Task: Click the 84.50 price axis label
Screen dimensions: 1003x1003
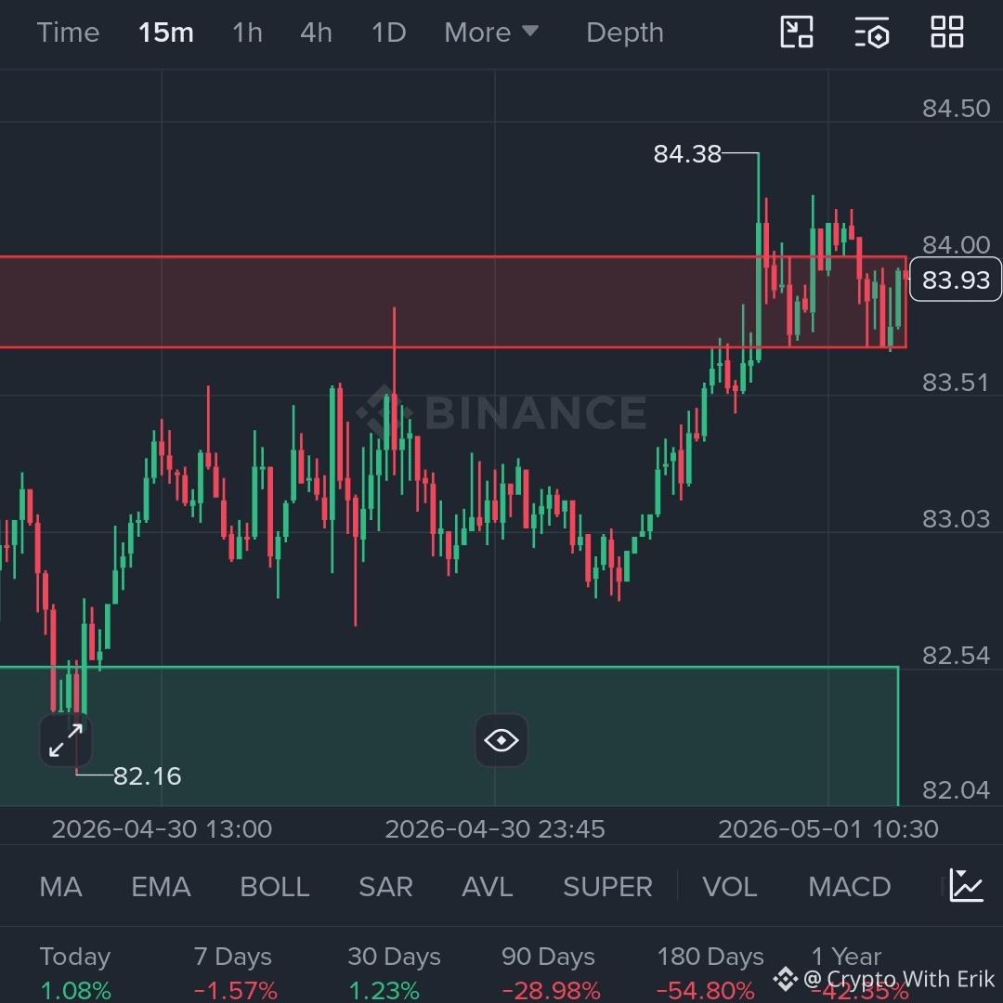Action: [x=957, y=108]
